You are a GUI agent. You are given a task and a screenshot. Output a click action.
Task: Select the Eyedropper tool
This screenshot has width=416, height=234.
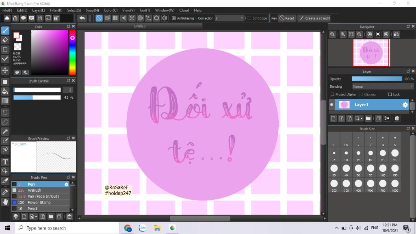(x=5, y=192)
